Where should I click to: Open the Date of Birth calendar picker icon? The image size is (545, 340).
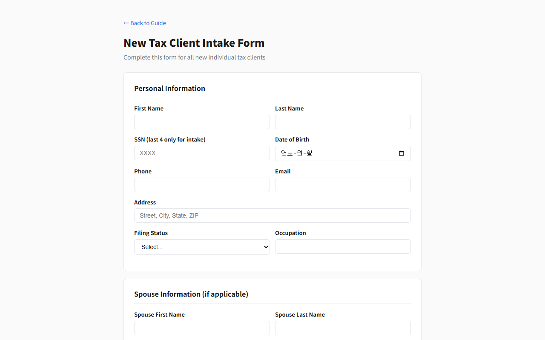(x=401, y=153)
